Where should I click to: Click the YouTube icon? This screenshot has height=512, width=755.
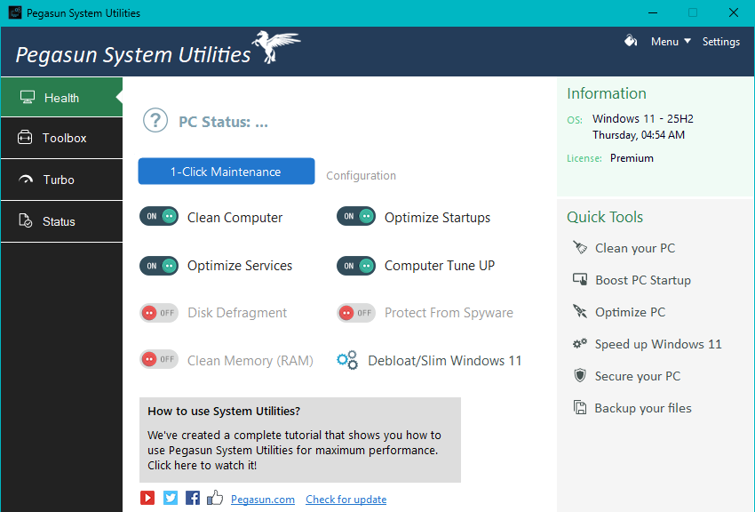[147, 499]
